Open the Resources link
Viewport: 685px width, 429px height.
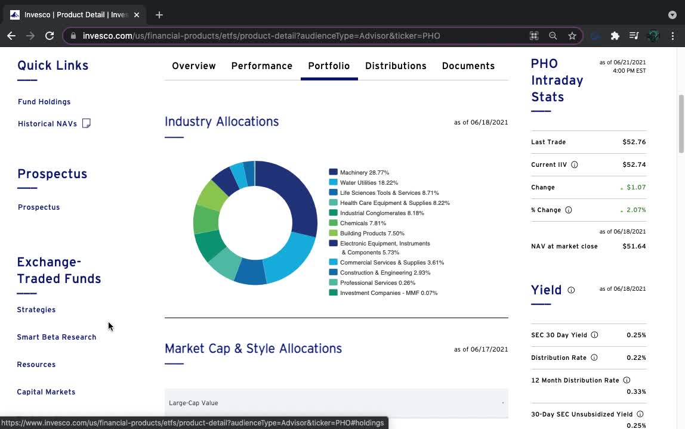(x=36, y=365)
